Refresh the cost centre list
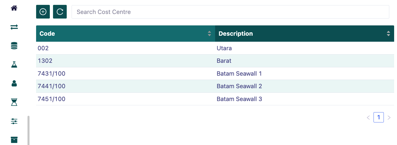This screenshot has height=145, width=397. [60, 12]
